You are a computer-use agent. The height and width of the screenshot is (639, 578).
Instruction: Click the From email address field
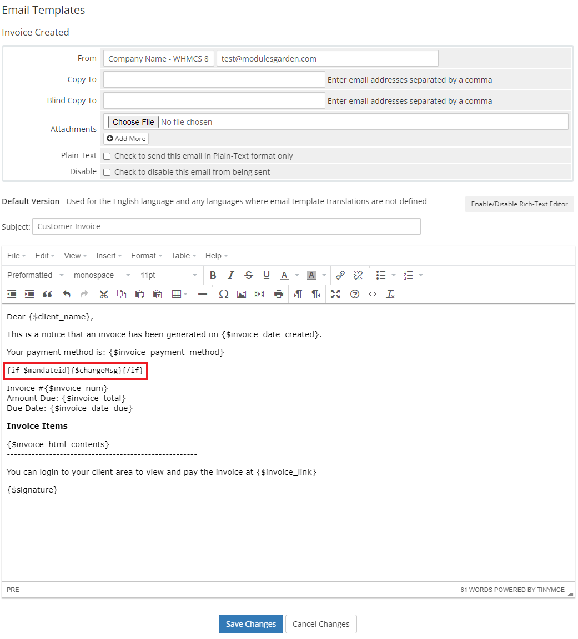(x=328, y=58)
